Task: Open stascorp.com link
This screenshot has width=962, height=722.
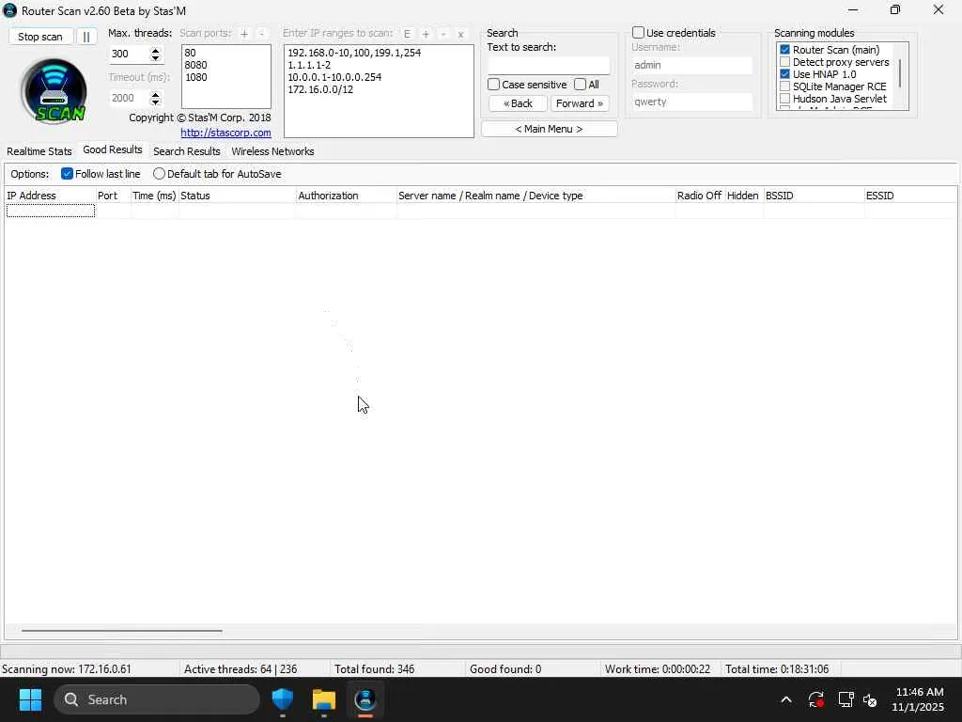Action: [225, 133]
